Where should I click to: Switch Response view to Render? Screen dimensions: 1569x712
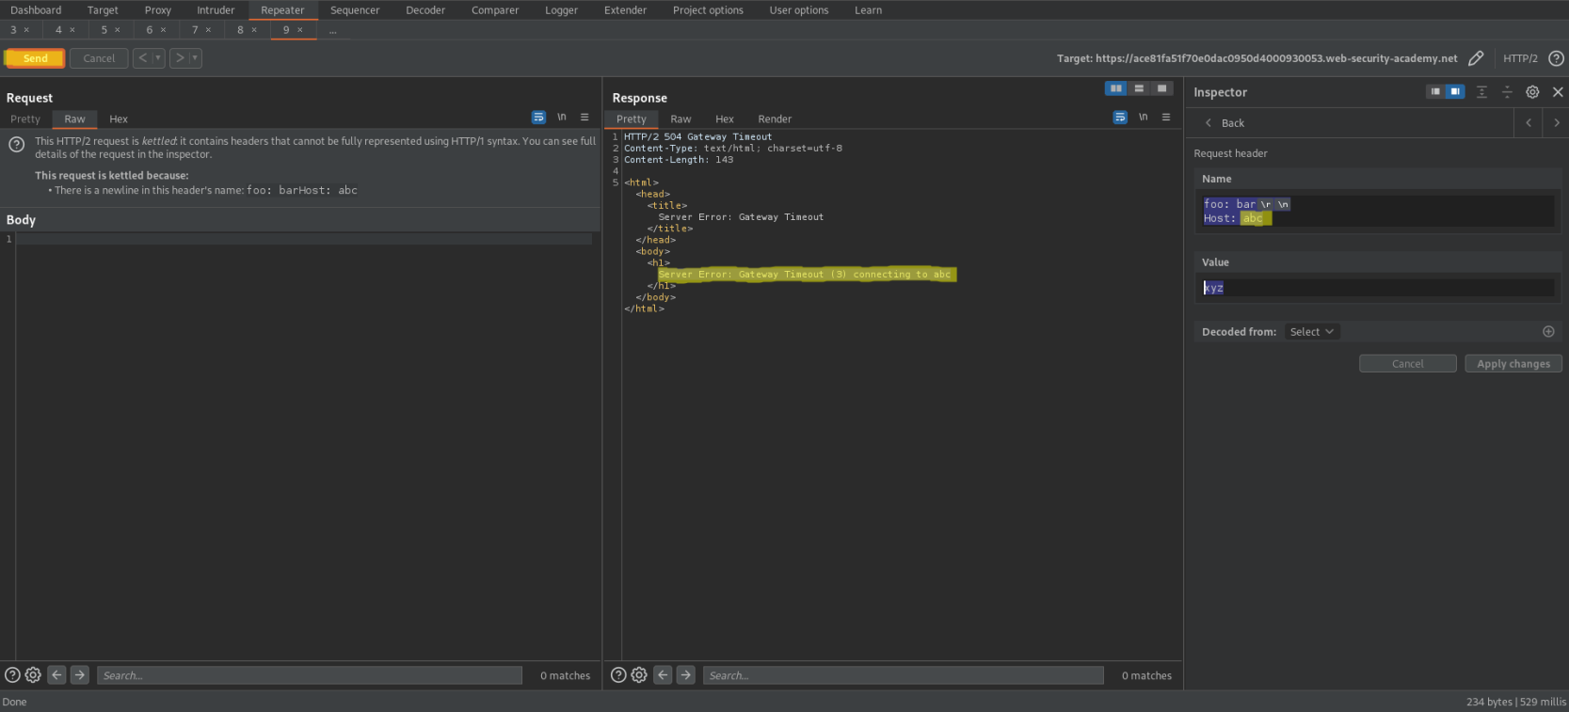point(775,119)
